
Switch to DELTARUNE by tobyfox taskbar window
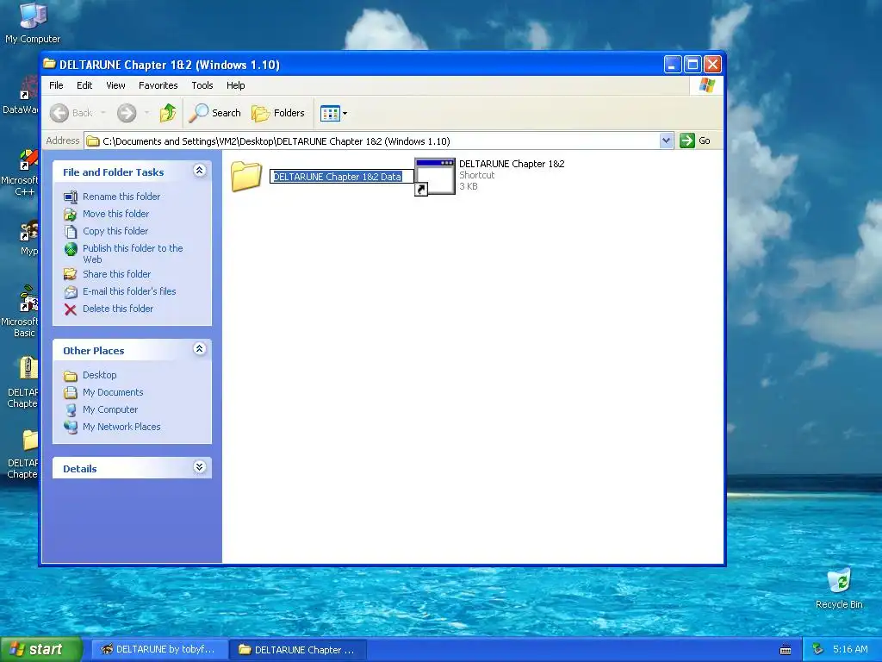(159, 650)
